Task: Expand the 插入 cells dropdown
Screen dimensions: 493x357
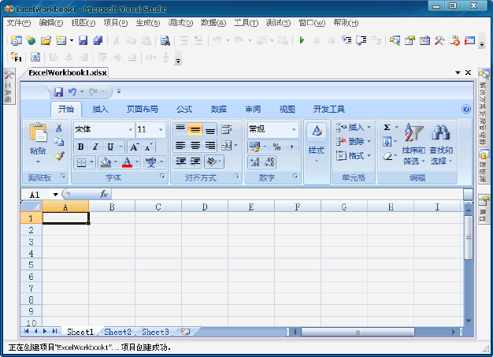Action: pyautogui.click(x=369, y=128)
